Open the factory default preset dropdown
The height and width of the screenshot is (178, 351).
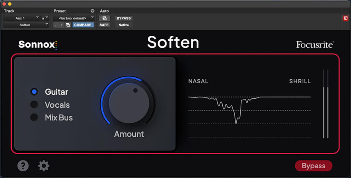pos(74,18)
